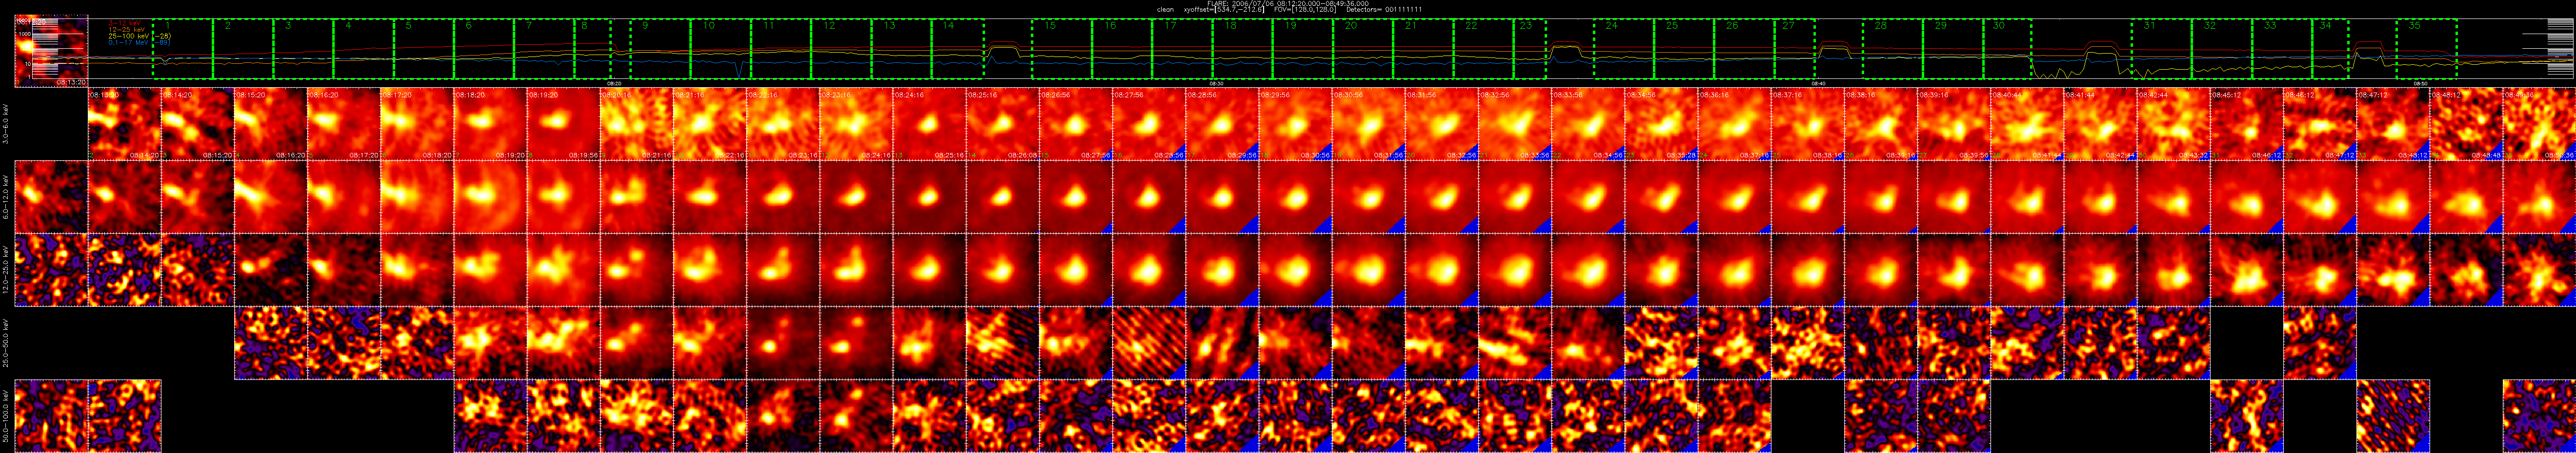Open the first 12-25 keV image in its row
This screenshot has height=453, width=2576.
51,269
